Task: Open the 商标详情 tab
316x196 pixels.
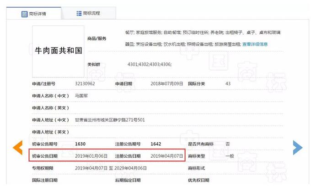Action: point(34,14)
